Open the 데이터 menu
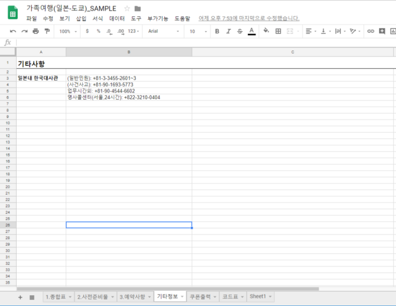Image resolution: width=396 pixels, height=306 pixels. point(117,18)
